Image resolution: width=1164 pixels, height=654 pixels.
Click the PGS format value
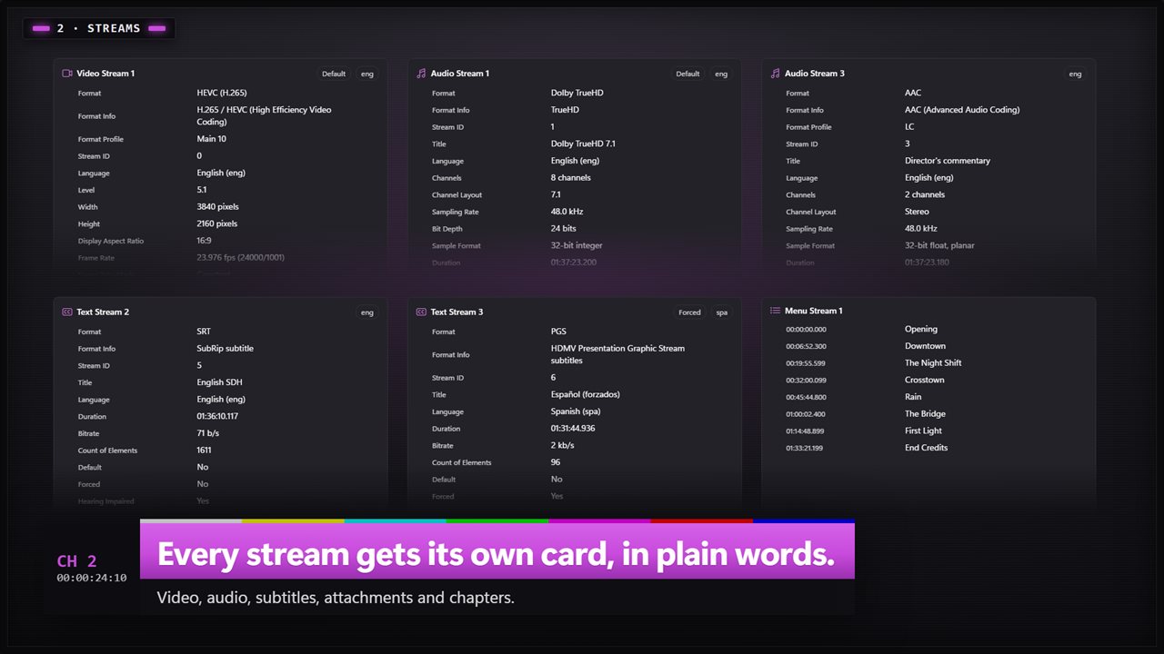558,332
